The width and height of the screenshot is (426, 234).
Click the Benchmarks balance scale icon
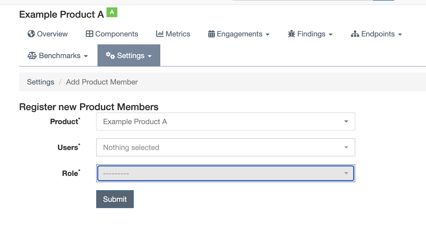coord(32,56)
